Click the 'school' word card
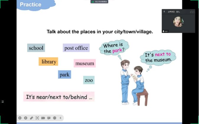Screen dimensions: 199x124 pos(36,48)
